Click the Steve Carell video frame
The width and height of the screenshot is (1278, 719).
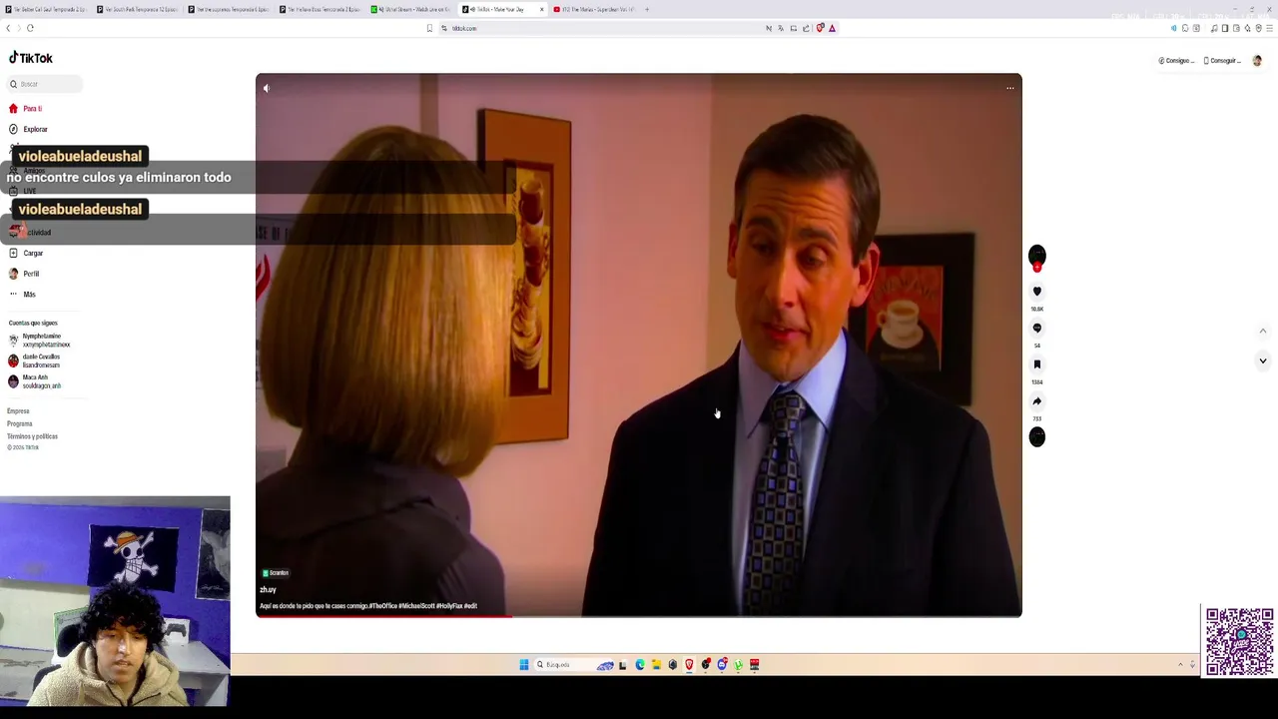639,345
